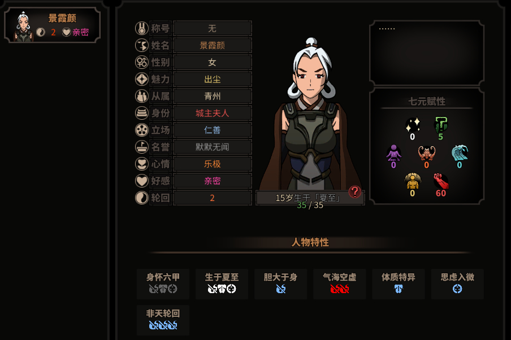Click the green attribute icon with value 5
This screenshot has width=511, height=340.
(x=441, y=125)
